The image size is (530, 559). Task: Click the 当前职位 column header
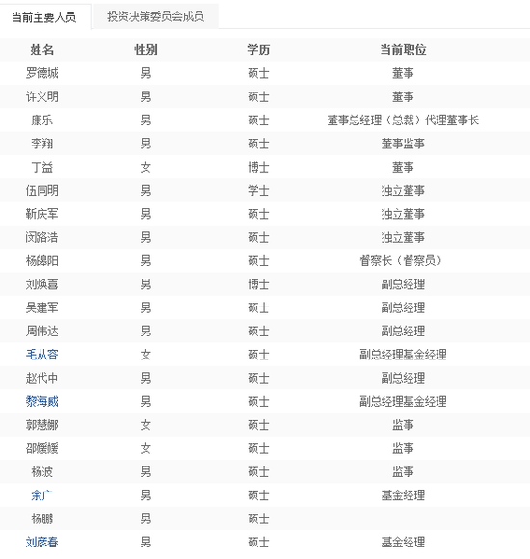[x=403, y=50]
